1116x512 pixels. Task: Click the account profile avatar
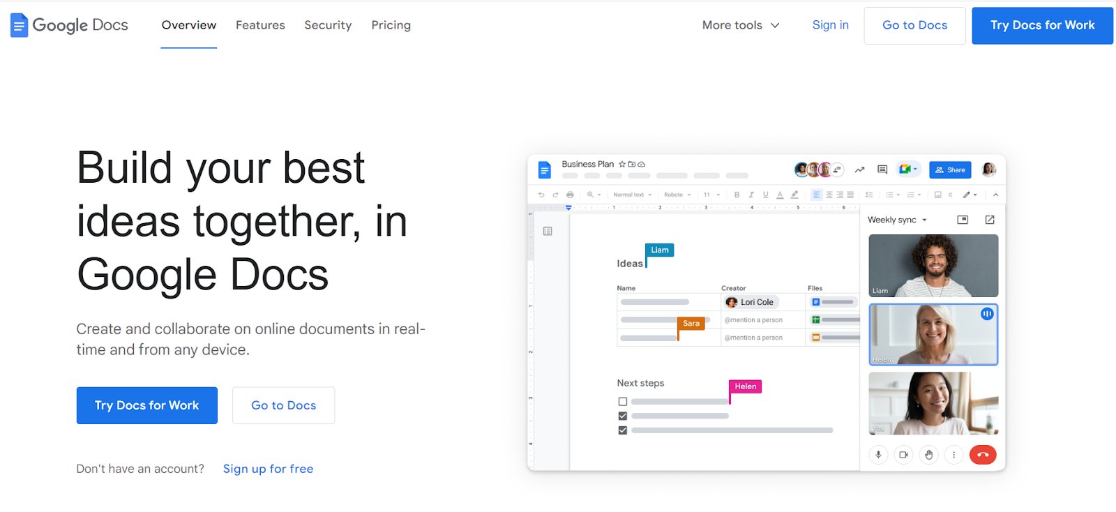point(988,170)
